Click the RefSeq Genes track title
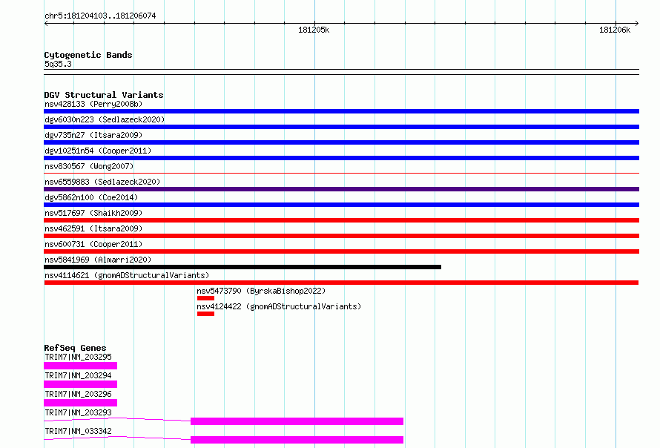 75,348
